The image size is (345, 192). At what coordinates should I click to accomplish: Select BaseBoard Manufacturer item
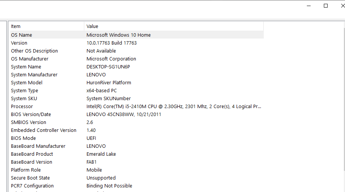[38, 146]
